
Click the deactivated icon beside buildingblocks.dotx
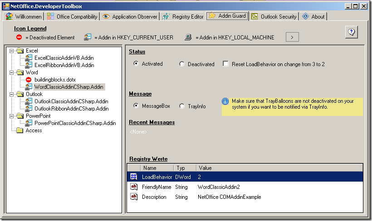pyautogui.click(x=29, y=80)
